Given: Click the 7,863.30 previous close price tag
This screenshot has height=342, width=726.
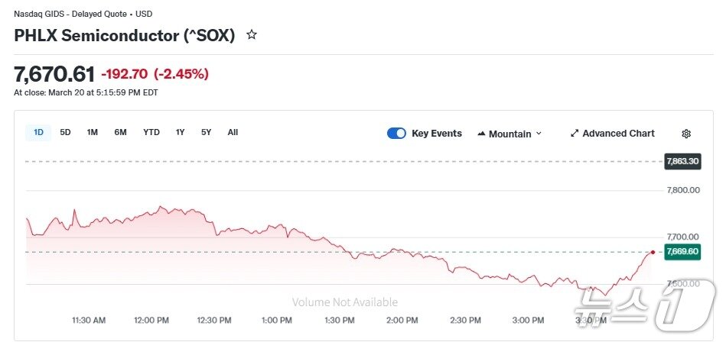Looking at the screenshot, I should pyautogui.click(x=682, y=161).
